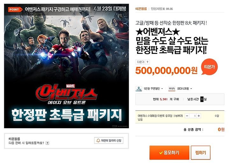
Task: Click the orange 티몬가 speech bubble
Action: coord(209,67)
